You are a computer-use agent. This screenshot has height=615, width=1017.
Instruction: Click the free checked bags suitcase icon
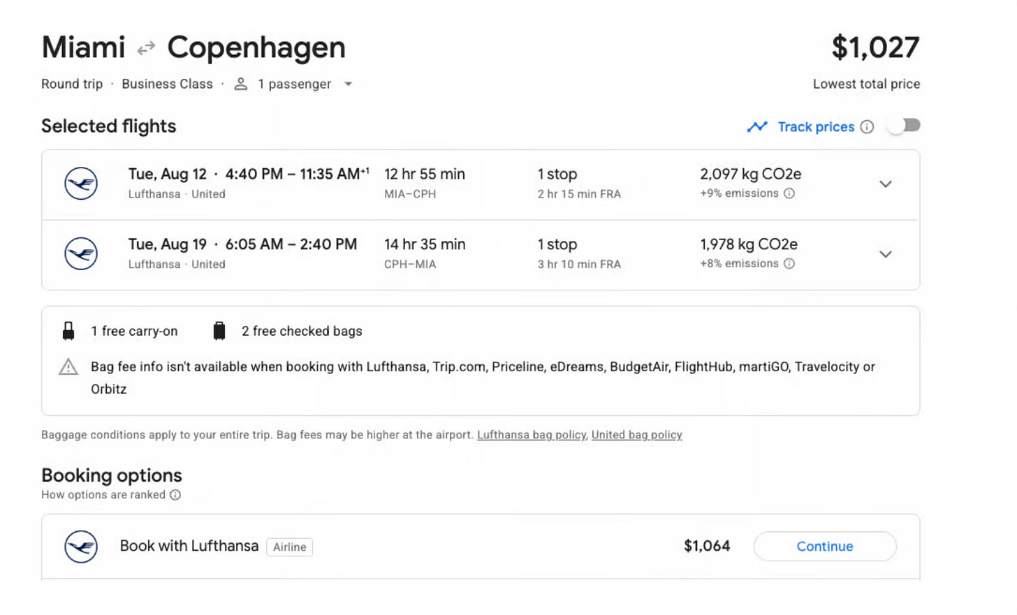(x=219, y=331)
